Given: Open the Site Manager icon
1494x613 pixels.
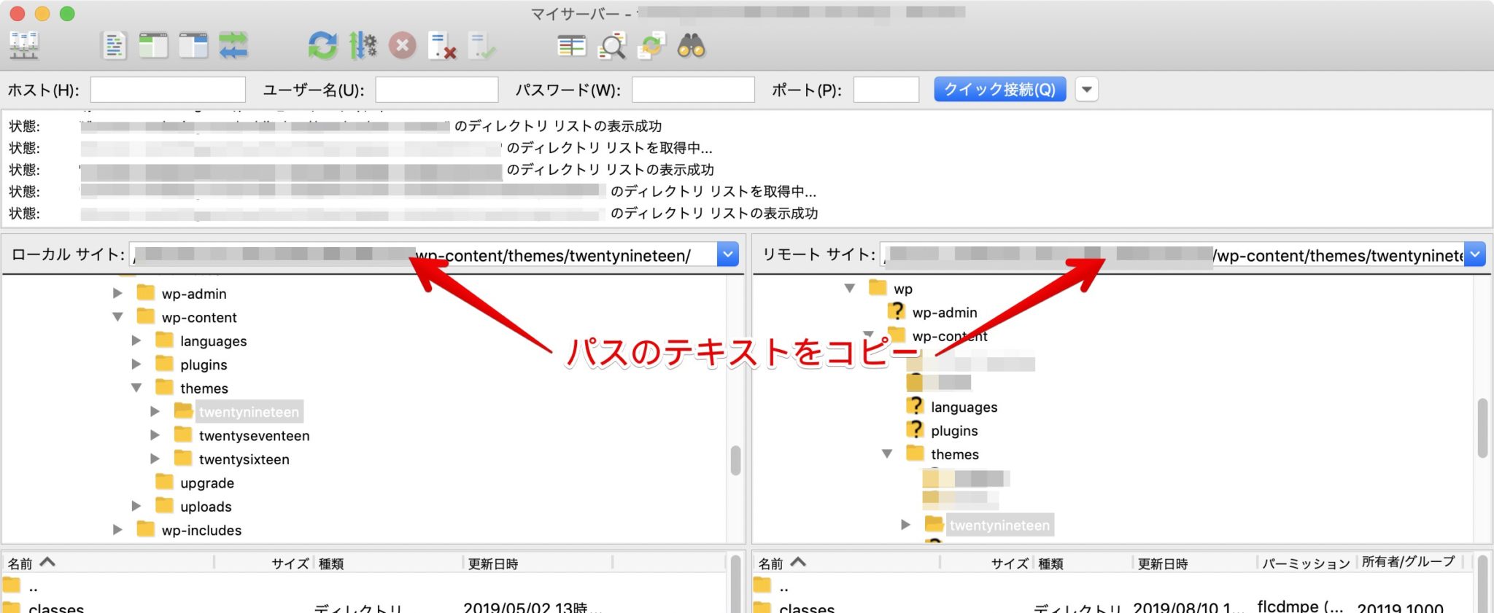Looking at the screenshot, I should (24, 46).
